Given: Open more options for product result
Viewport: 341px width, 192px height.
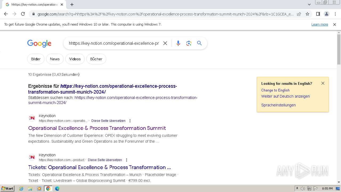Looking at the screenshot, I should tap(127, 160).
